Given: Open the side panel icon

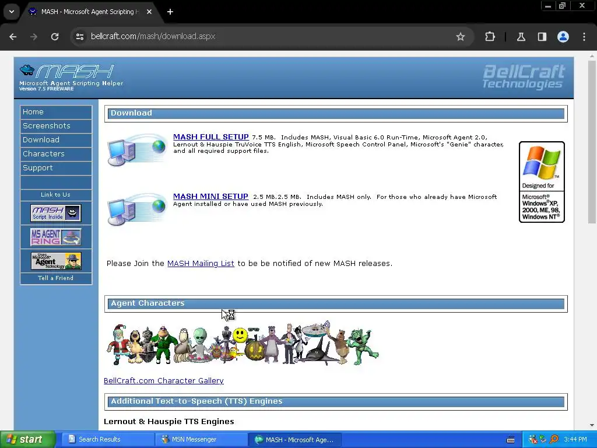Looking at the screenshot, I should pyautogui.click(x=542, y=37).
